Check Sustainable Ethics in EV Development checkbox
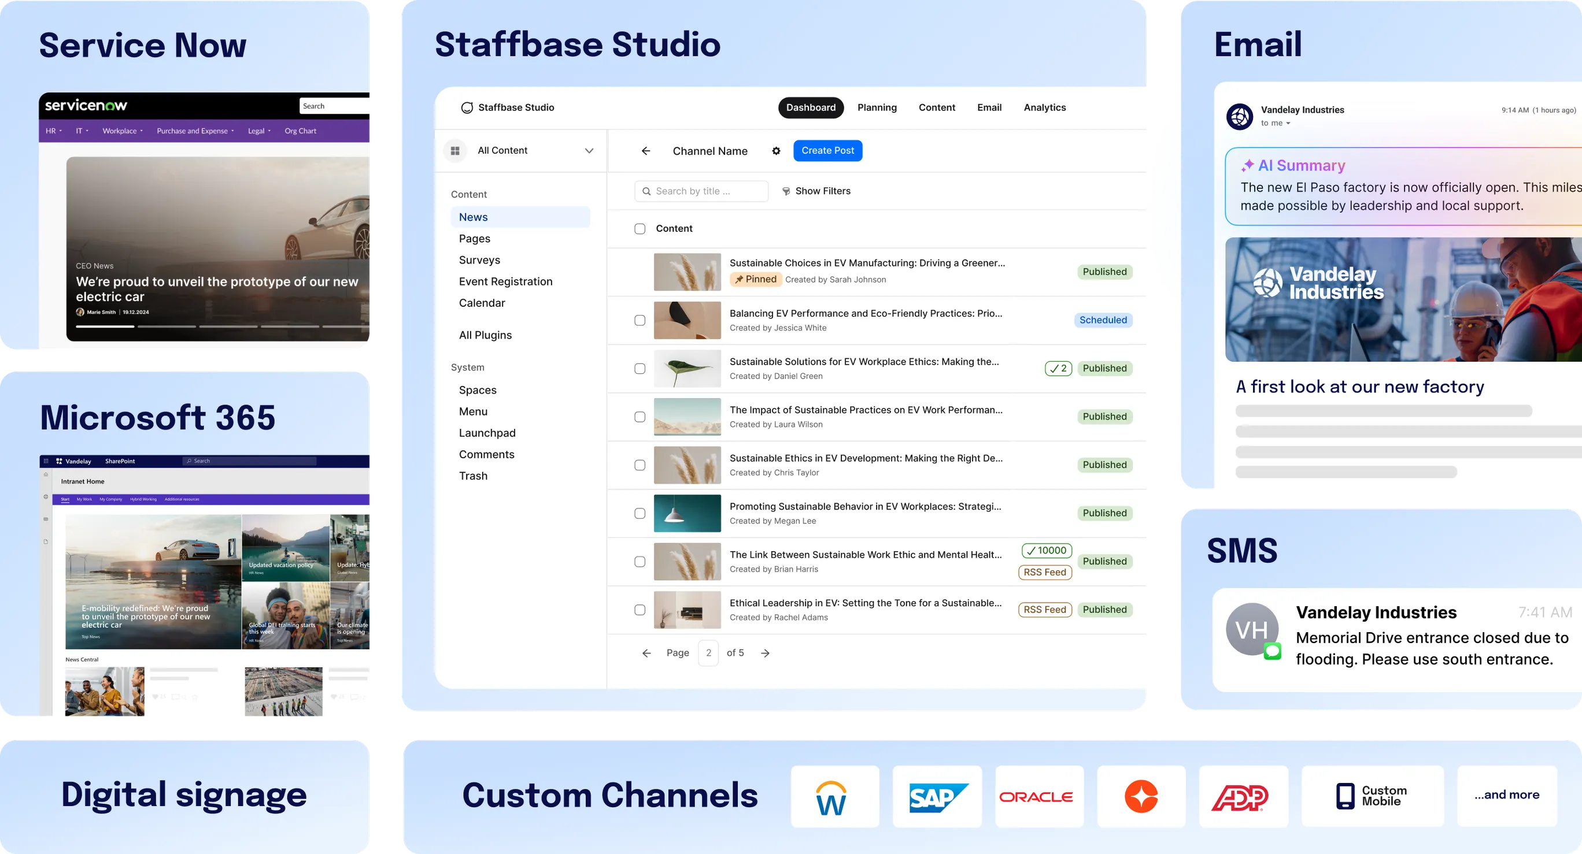Image resolution: width=1582 pixels, height=854 pixels. click(640, 465)
